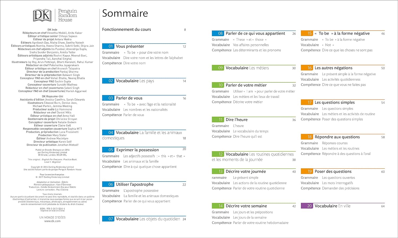Select the Fonctionnement du cours entry
Viewport: 398px width, 238px height.
tap(127, 29)
